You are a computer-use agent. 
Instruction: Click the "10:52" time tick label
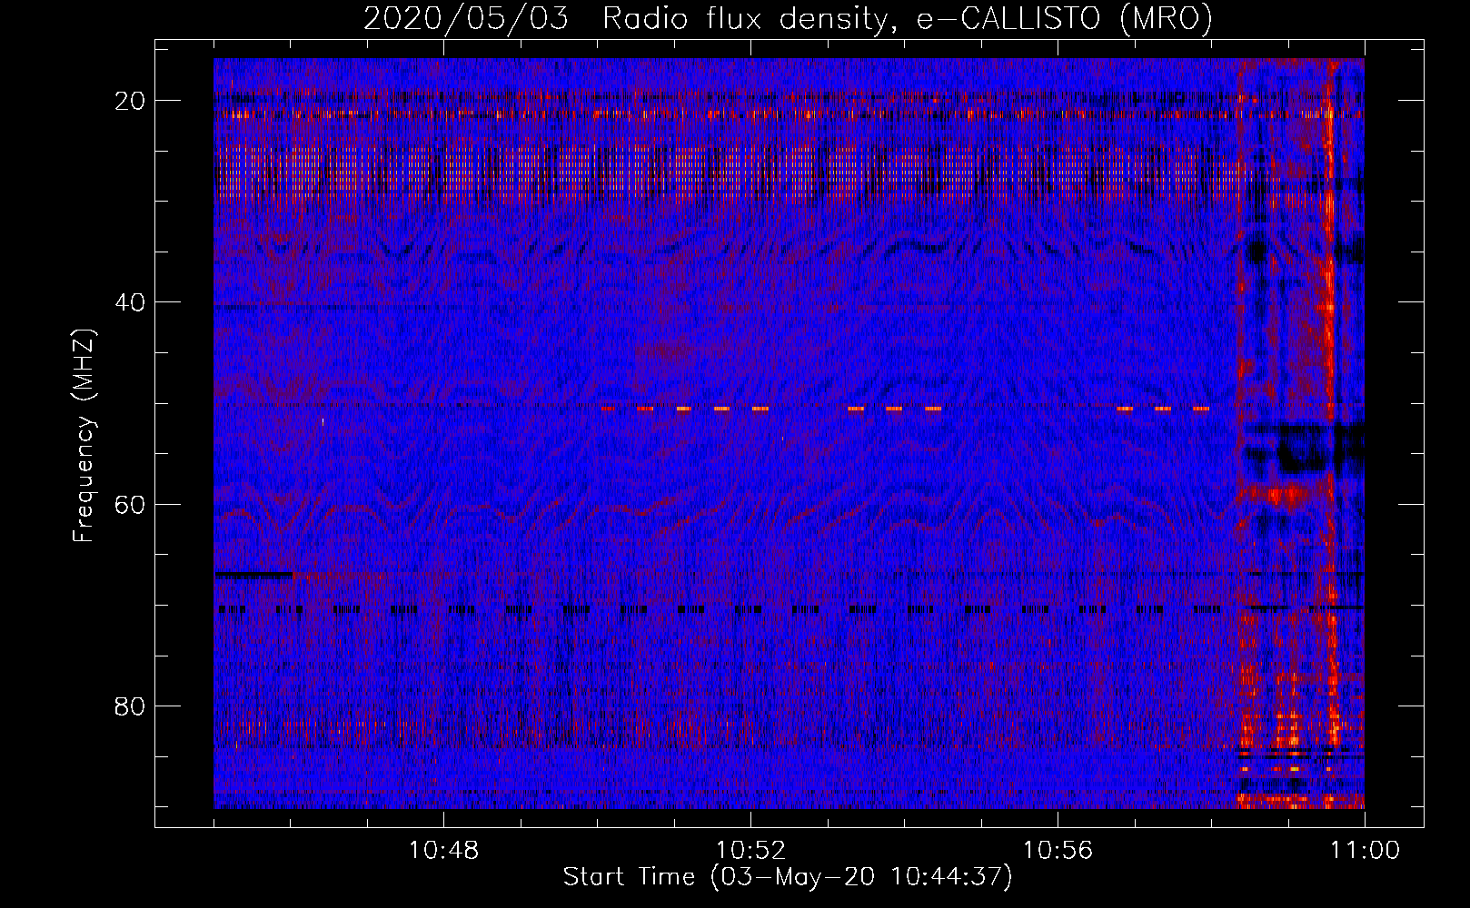[x=750, y=851]
